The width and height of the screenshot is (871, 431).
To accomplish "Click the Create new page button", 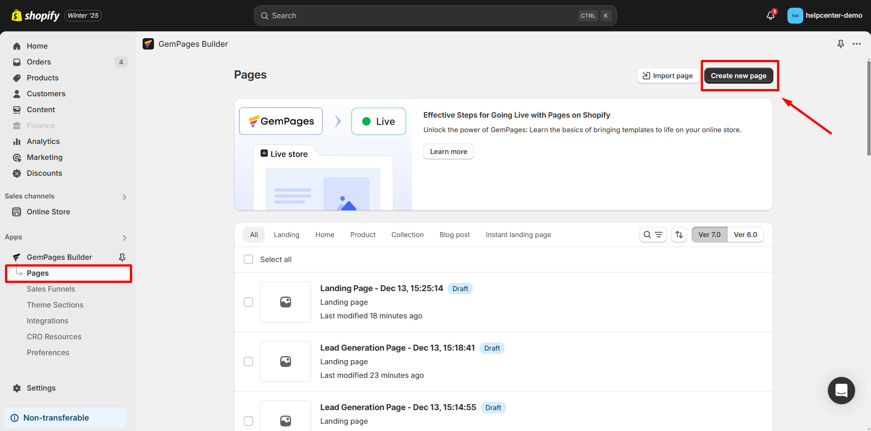I will (738, 75).
